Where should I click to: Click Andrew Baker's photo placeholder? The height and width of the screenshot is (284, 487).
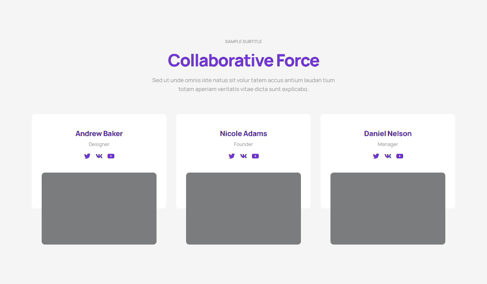point(99,208)
